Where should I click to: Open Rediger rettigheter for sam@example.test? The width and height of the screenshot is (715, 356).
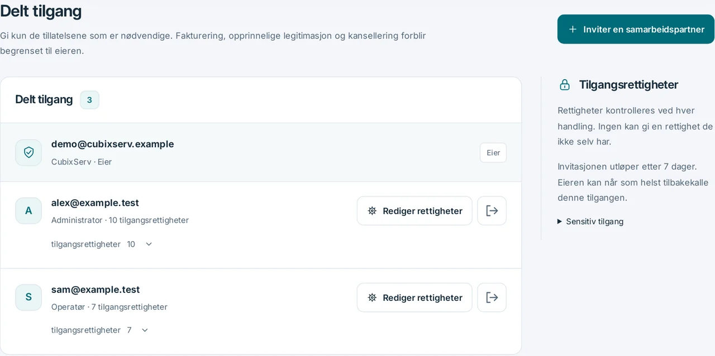414,297
